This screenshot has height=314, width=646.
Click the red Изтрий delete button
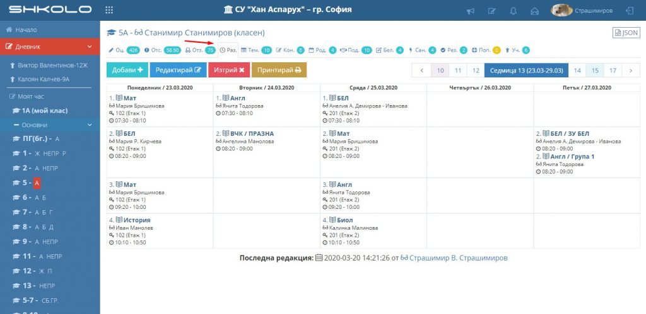229,70
